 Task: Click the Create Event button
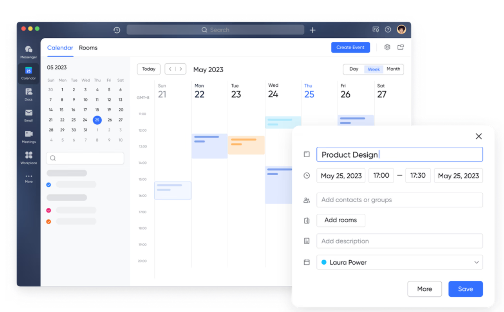pos(350,47)
